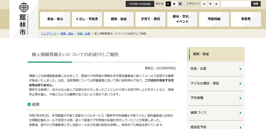Open the 市政情報 menu
Screen dimensions: 266x129
tap(214, 19)
